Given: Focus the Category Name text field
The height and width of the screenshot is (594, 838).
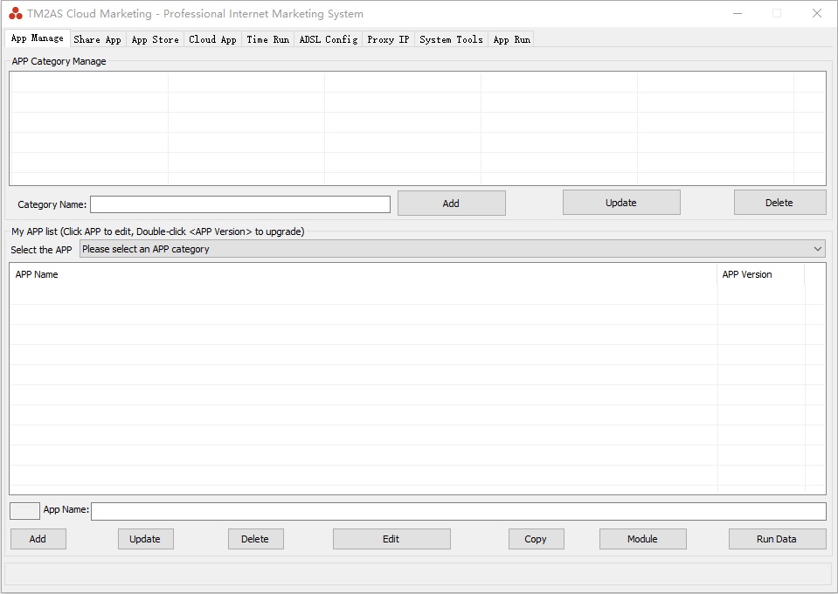Looking at the screenshot, I should [239, 204].
